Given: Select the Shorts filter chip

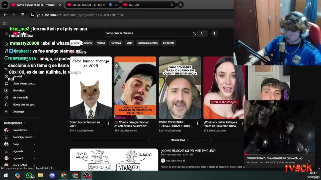Looking at the screenshot, I should pyautogui.click(x=88, y=43).
